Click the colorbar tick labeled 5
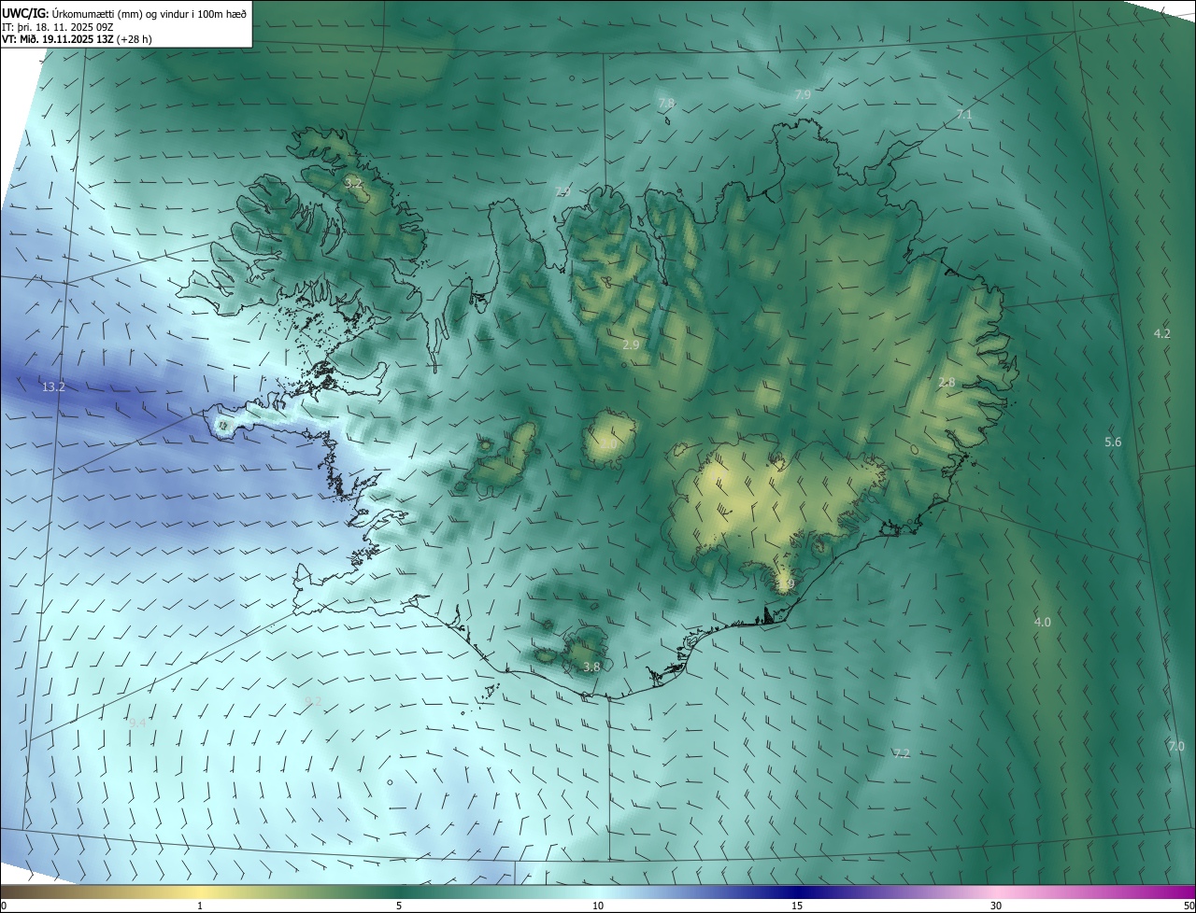The width and height of the screenshot is (1196, 913). (399, 906)
